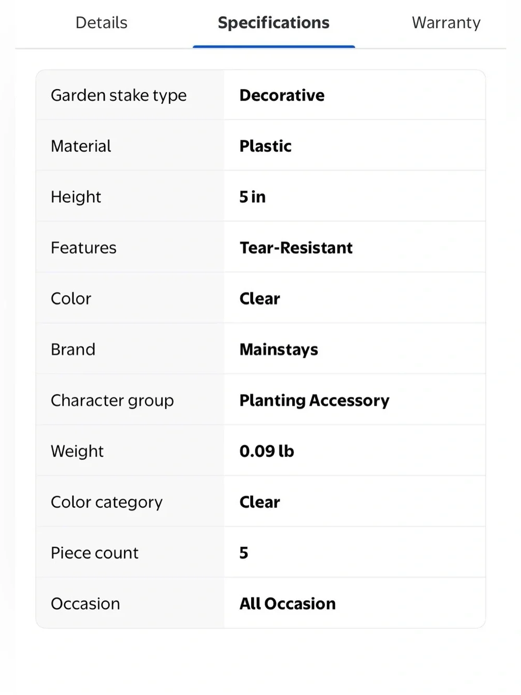Click the 0.09 lb weight value
The image size is (521, 695).
click(267, 451)
